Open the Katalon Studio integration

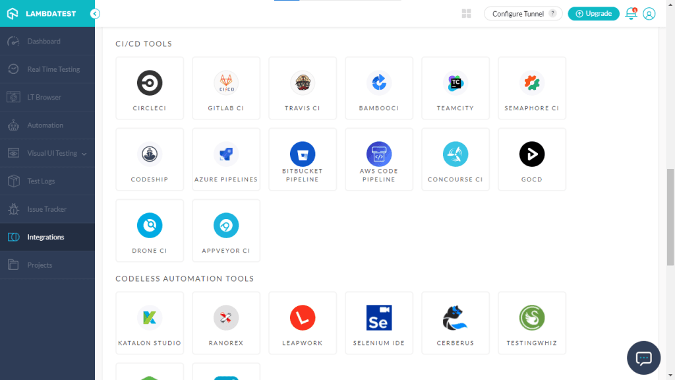coord(150,323)
